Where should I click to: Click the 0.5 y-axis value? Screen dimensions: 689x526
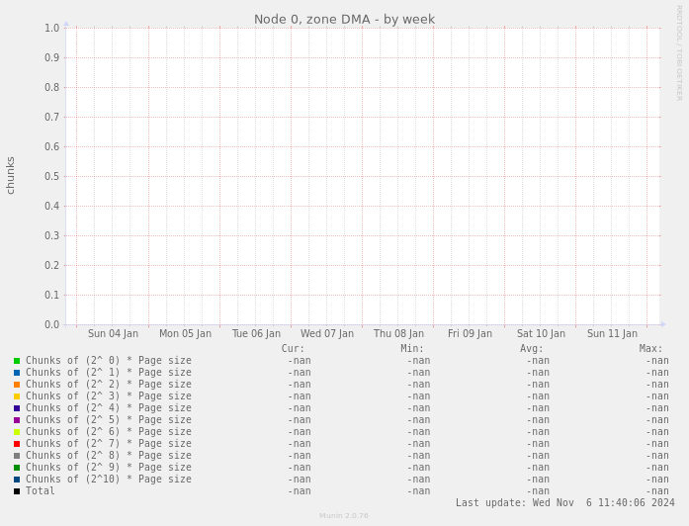point(51,177)
